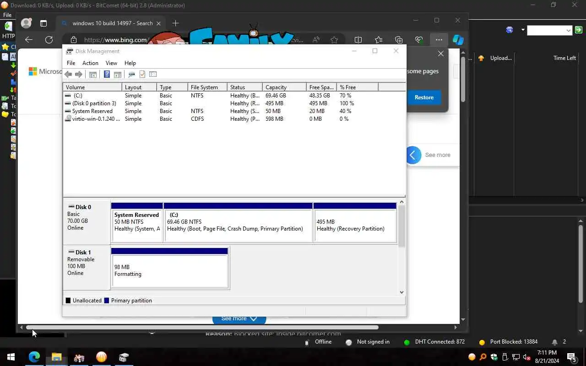Open the Help menu in Disk Management

(x=130, y=63)
